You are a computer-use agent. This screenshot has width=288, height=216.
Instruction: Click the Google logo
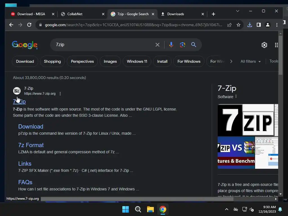pos(25,45)
